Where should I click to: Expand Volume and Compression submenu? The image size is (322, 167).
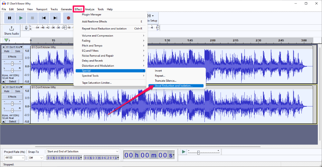coord(110,36)
